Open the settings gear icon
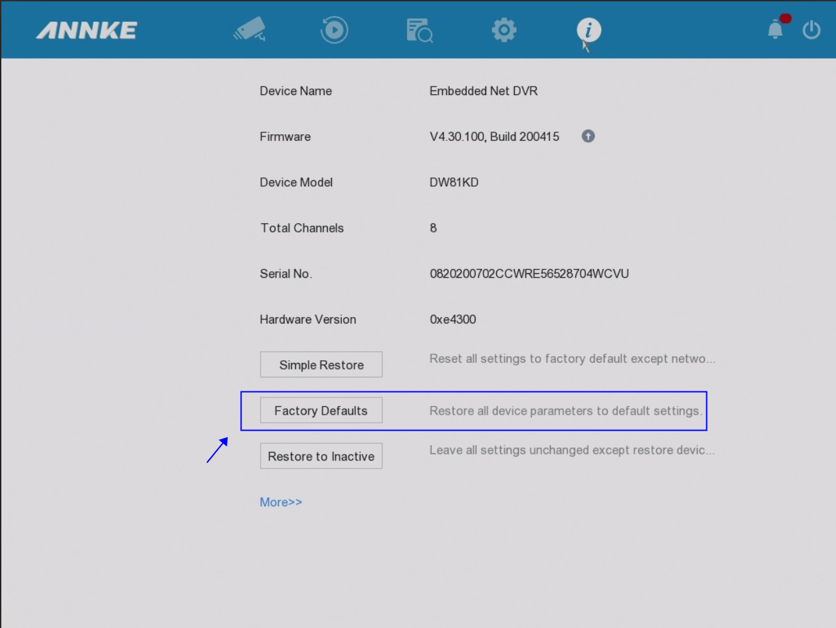The image size is (836, 628). pos(504,31)
